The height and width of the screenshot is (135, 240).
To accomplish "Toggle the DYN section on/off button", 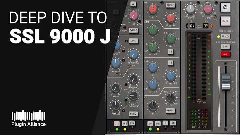I will [x=117, y=123].
